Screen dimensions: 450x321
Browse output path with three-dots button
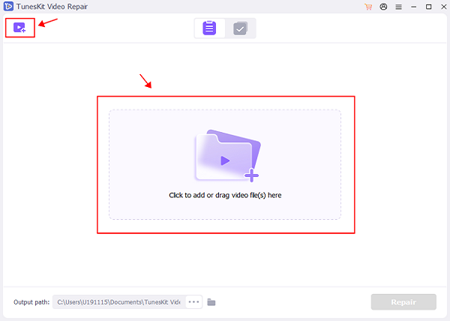pyautogui.click(x=193, y=302)
